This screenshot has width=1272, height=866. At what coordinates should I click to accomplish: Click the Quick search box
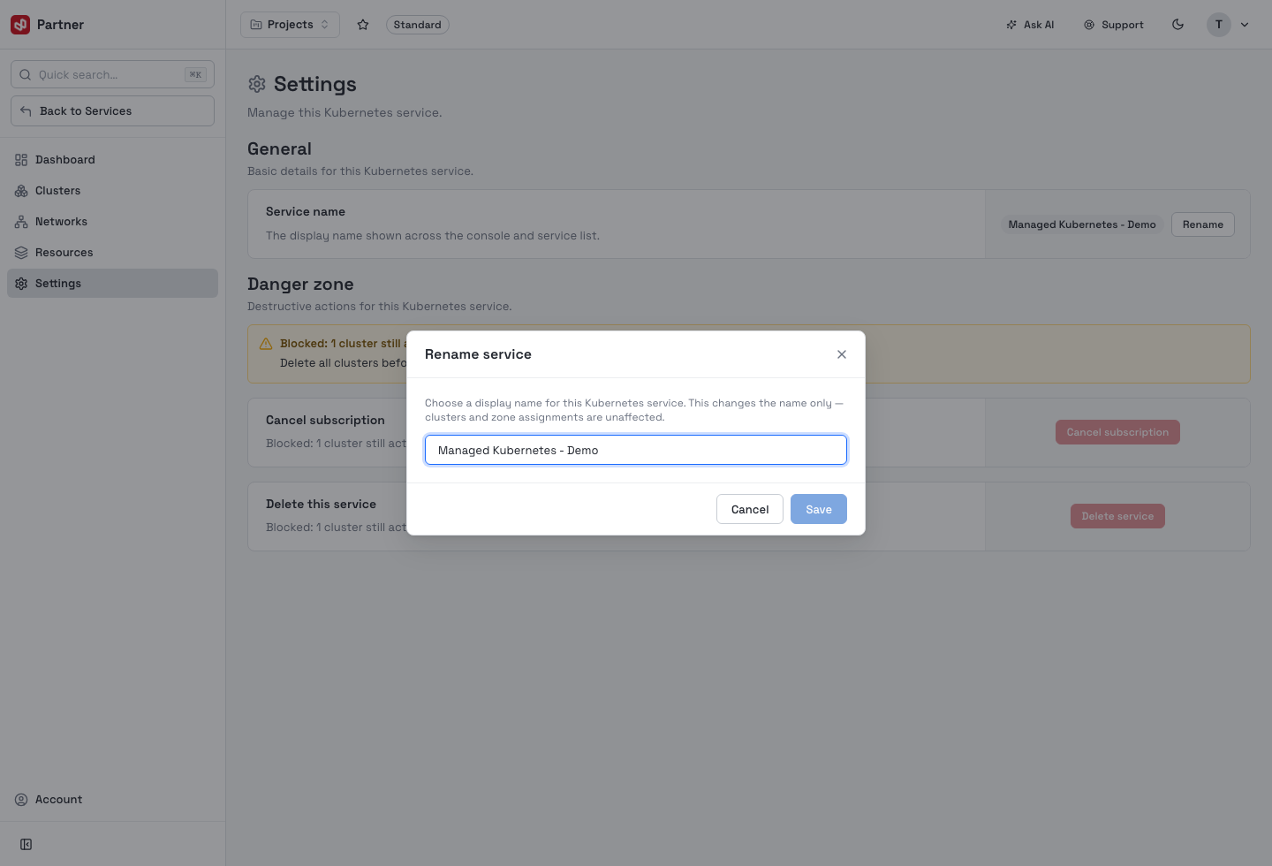pos(112,74)
